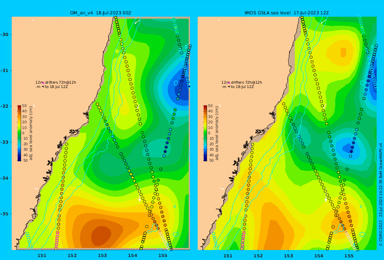Click "12m drifters 72h@12h" legend on OM_an_v4 map
The image size is (384, 260).
pos(55,82)
